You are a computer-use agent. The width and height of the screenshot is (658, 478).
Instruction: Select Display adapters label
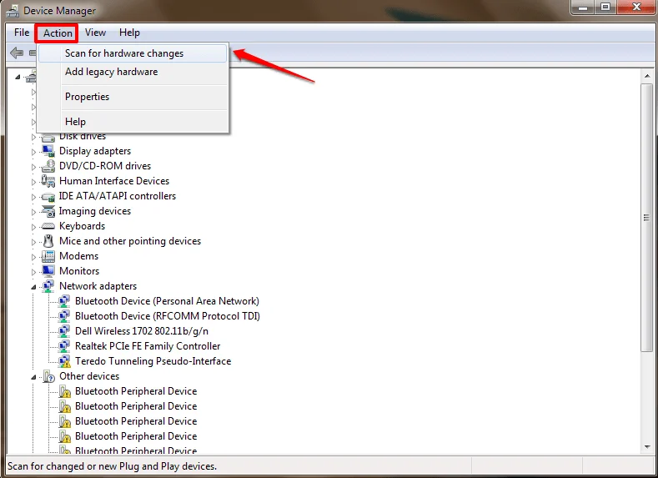point(95,151)
